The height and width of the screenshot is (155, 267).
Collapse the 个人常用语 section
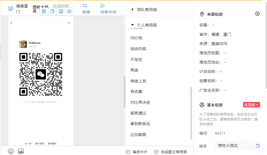[x=144, y=25]
